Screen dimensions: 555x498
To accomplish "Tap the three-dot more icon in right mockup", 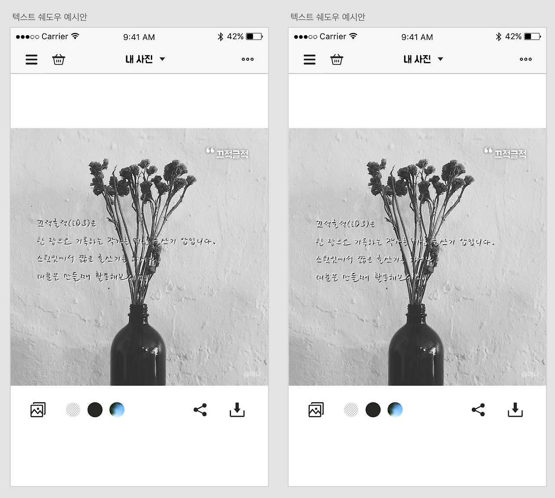I will (x=526, y=59).
